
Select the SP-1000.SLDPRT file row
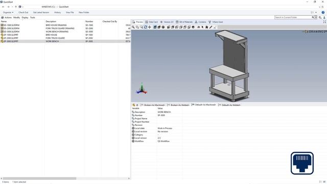65,35
